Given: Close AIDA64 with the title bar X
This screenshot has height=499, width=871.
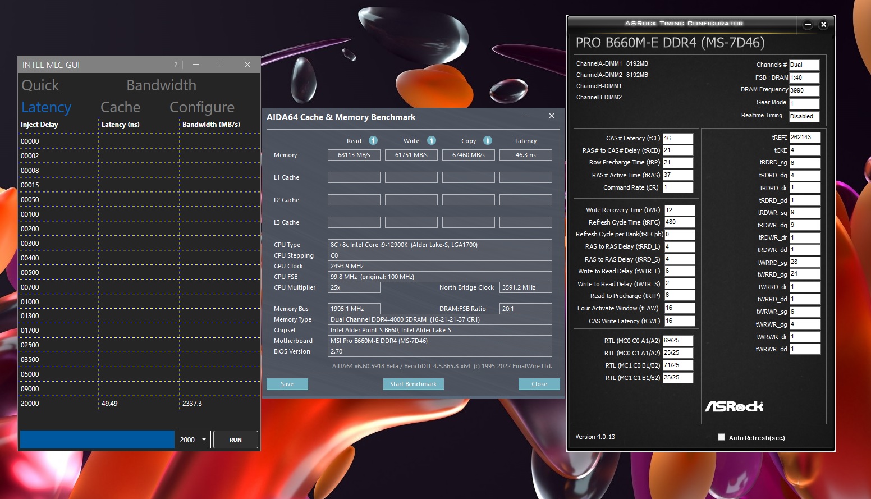Looking at the screenshot, I should (552, 116).
